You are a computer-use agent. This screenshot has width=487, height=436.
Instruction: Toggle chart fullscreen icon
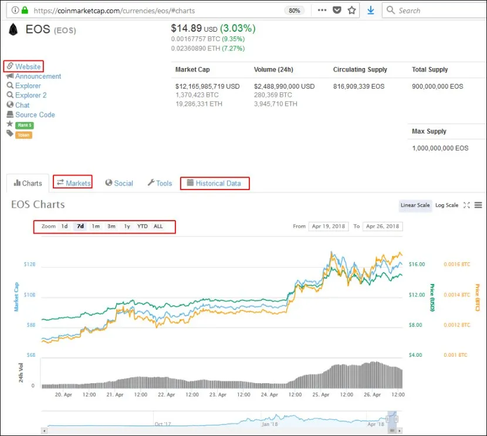click(x=466, y=205)
